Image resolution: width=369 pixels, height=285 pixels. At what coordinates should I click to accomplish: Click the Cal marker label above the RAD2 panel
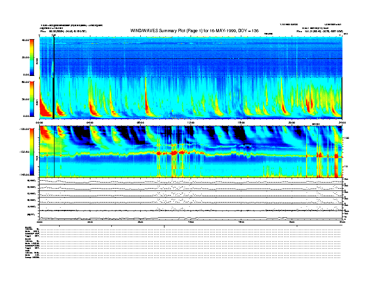pos(54,35)
